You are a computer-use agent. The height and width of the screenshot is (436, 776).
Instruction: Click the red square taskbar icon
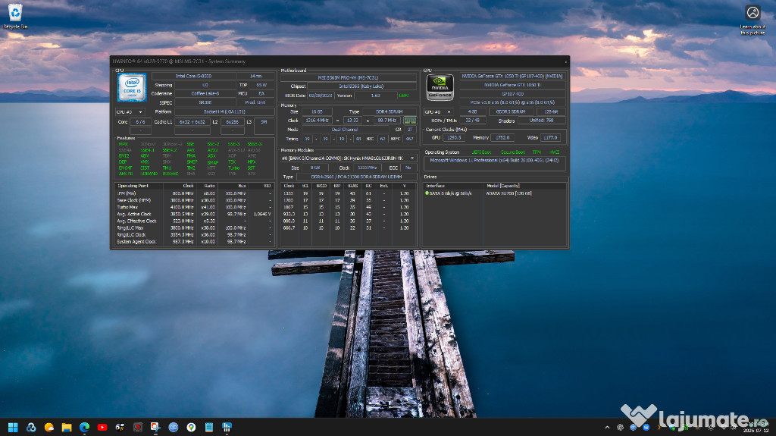click(x=138, y=427)
